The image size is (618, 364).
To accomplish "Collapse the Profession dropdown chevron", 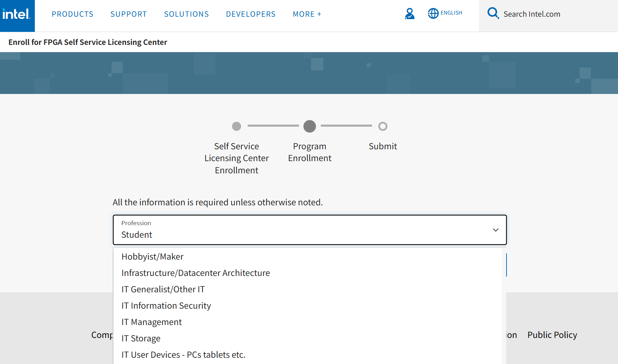I will [x=495, y=230].
